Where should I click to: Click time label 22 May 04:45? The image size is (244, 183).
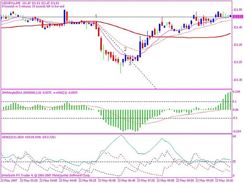(68, 181)
